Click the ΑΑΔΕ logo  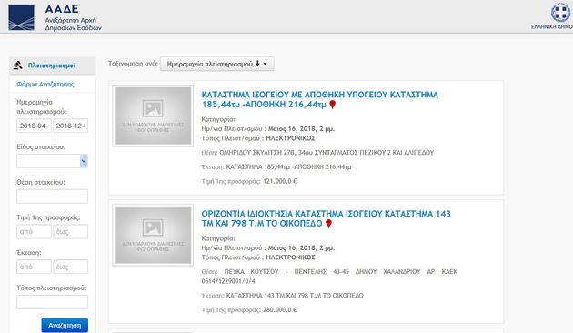point(55,17)
